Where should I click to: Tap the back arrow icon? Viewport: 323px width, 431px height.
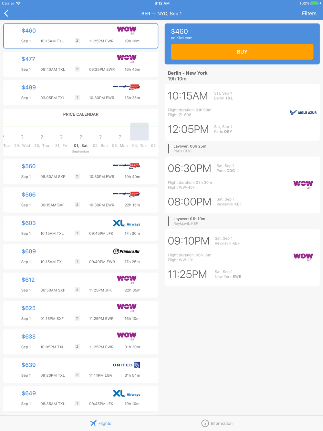click(x=6, y=14)
